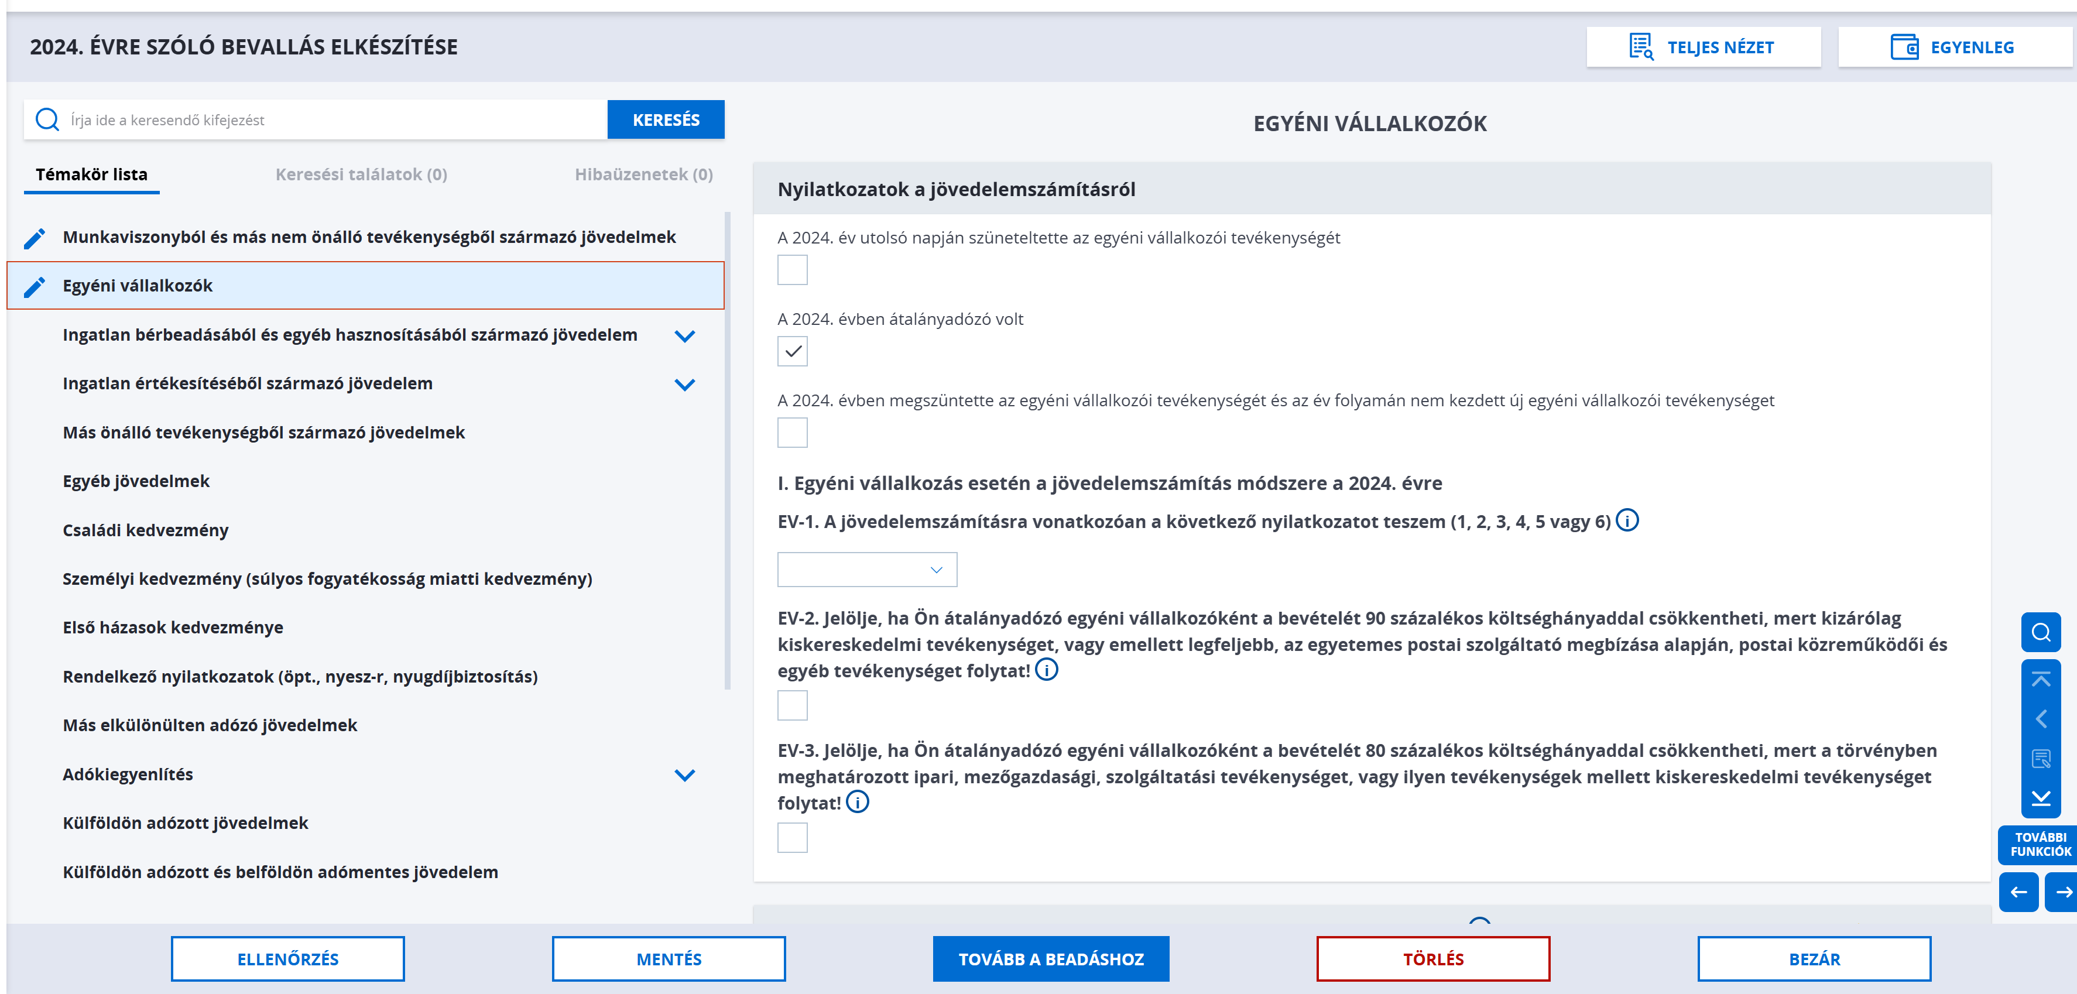Click the floating search icon on right sidebar
Image resolution: width=2077 pixels, height=994 pixels.
pos(2041,632)
